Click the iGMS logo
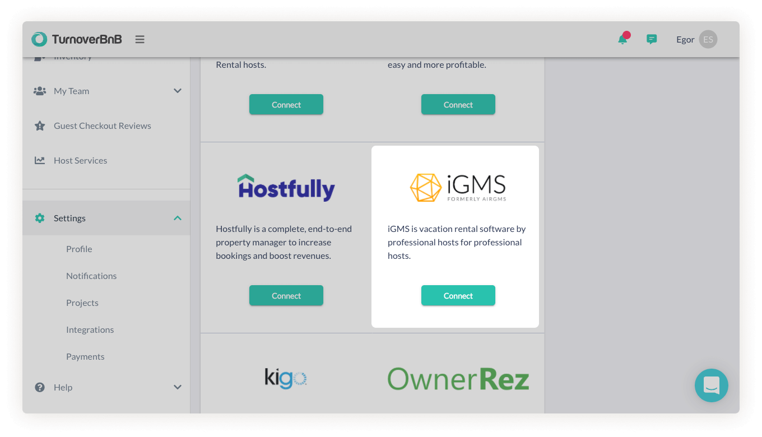 tap(458, 187)
